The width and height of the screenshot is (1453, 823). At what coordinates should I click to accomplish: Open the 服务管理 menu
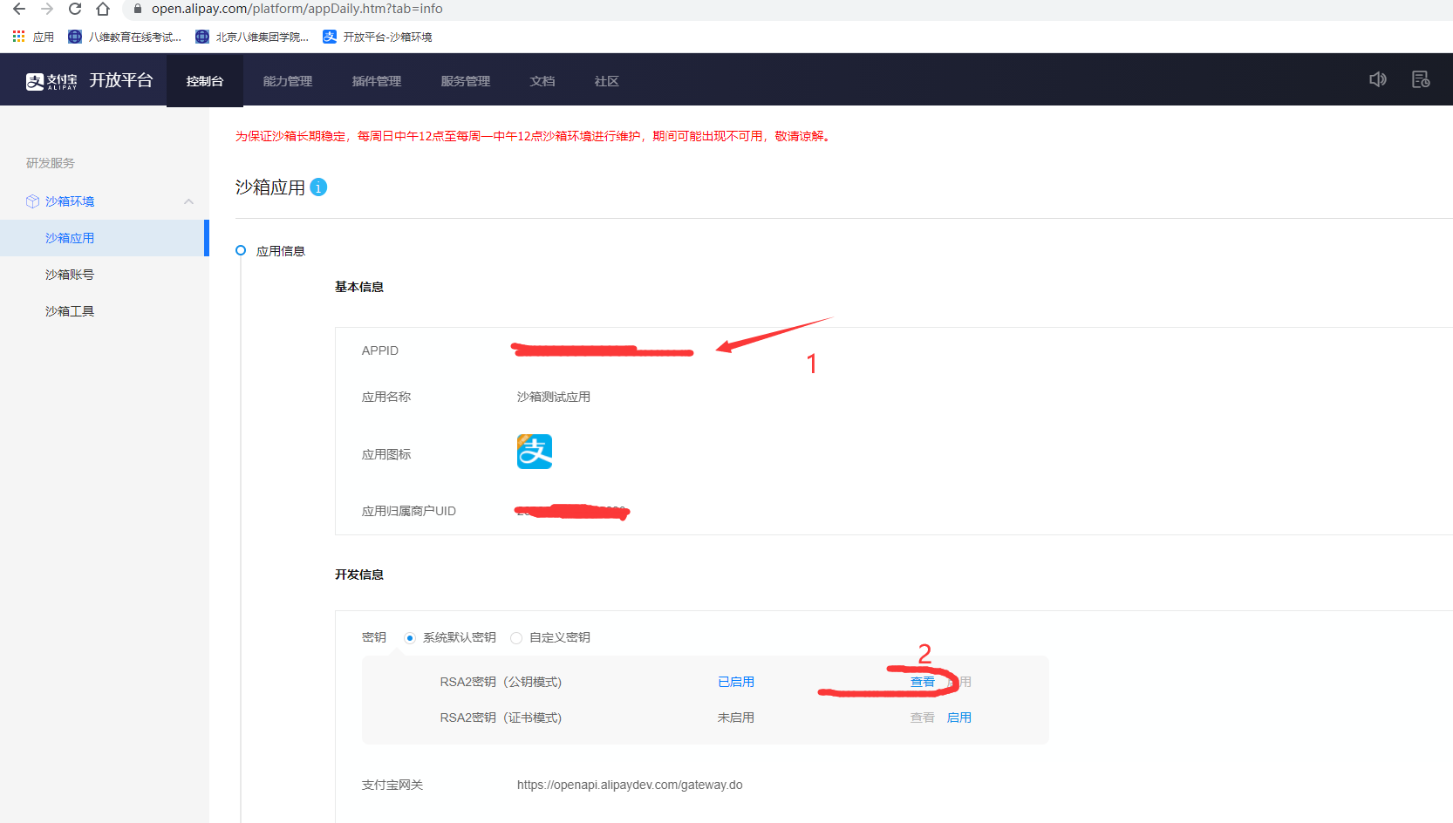[x=466, y=81]
